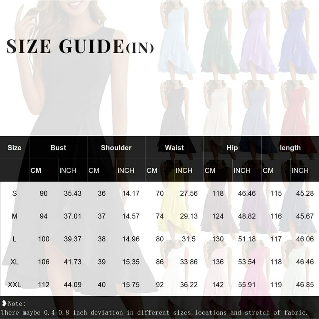Click bust inch value 35.43

tap(73, 193)
